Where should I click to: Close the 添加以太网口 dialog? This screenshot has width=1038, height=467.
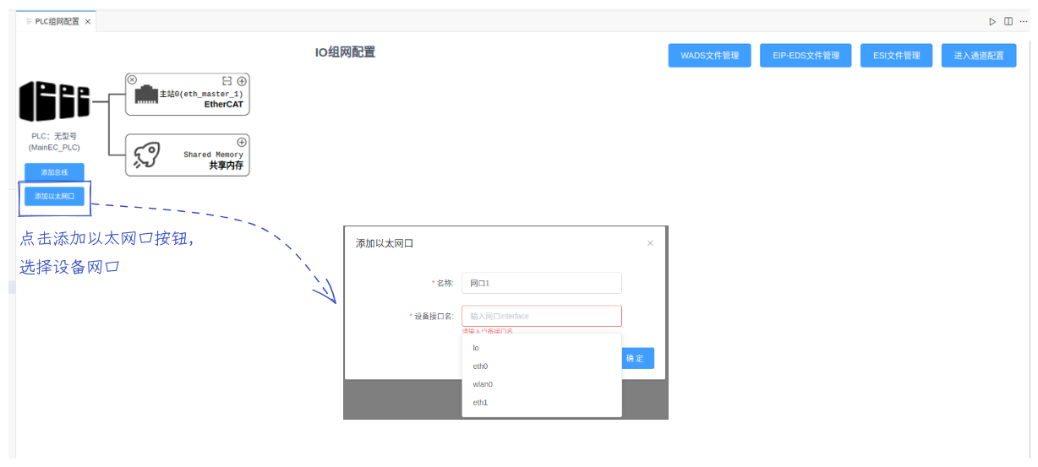[650, 243]
